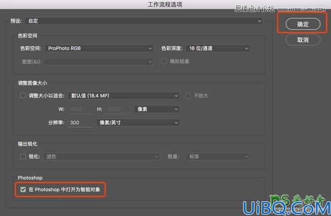Toggle the 不放大 checkbox
This screenshot has width=331, height=216.
point(188,96)
